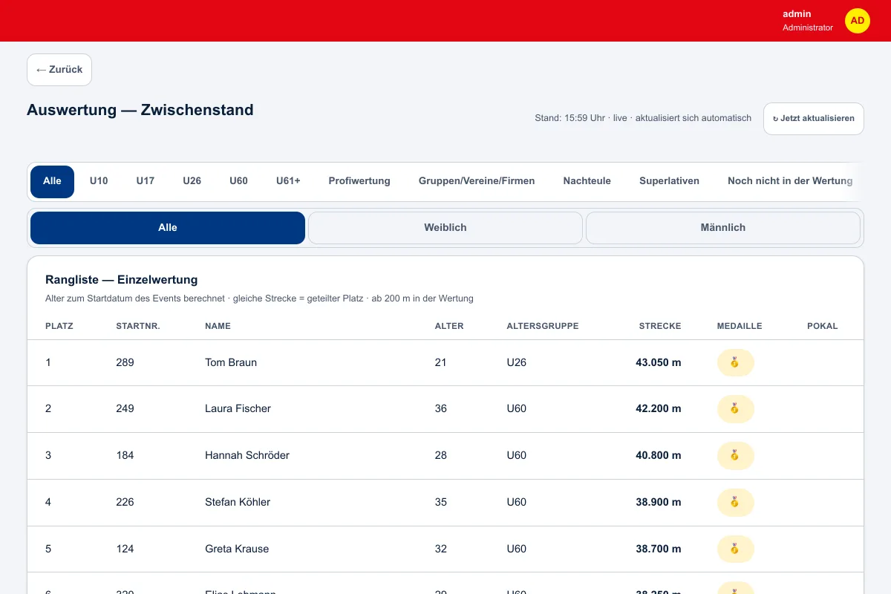Click start number 184
891x594 pixels.
coord(125,456)
